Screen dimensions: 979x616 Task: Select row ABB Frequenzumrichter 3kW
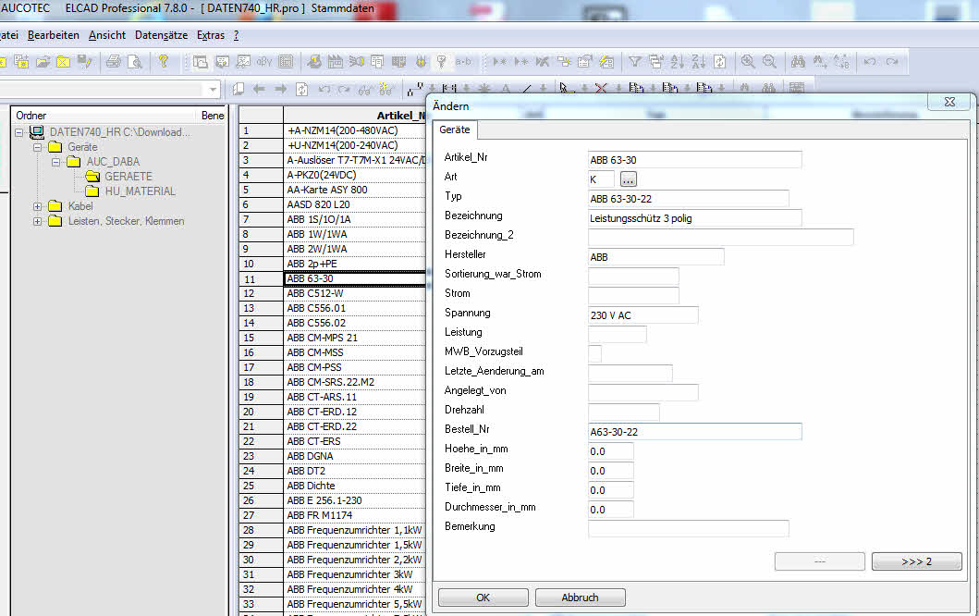pos(355,574)
